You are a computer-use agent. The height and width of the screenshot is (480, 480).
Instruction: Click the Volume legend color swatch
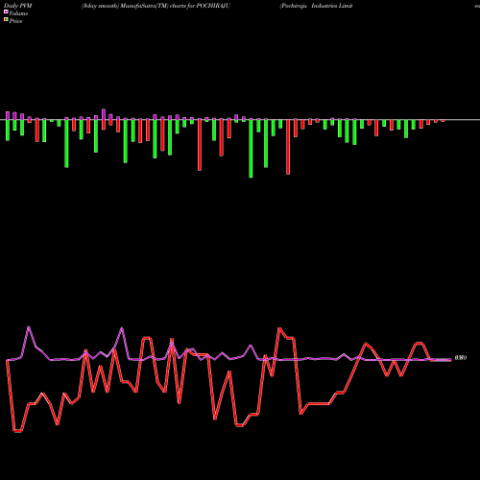(x=6, y=12)
